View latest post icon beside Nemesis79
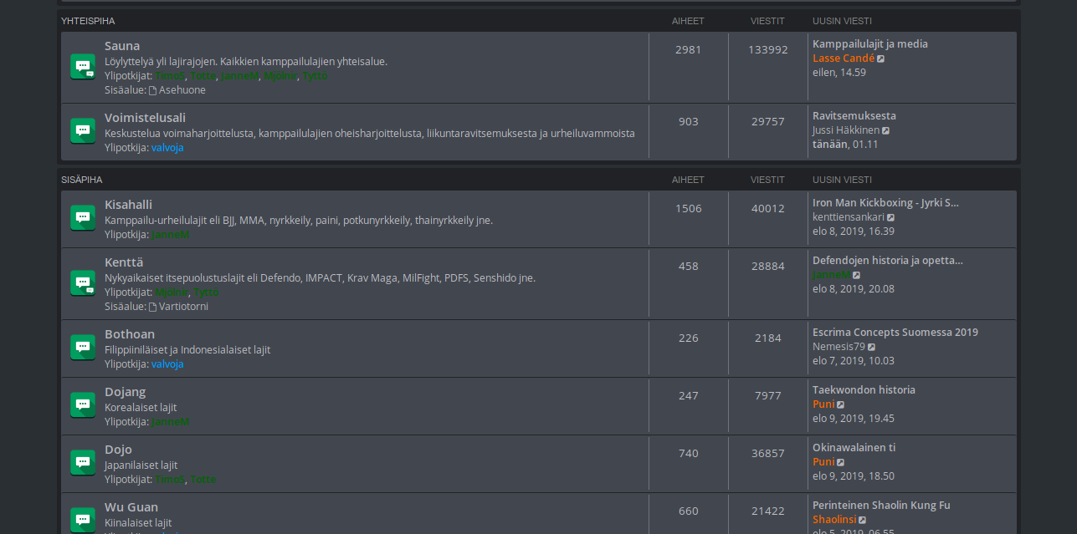Viewport: 1077px width, 534px height. (872, 347)
